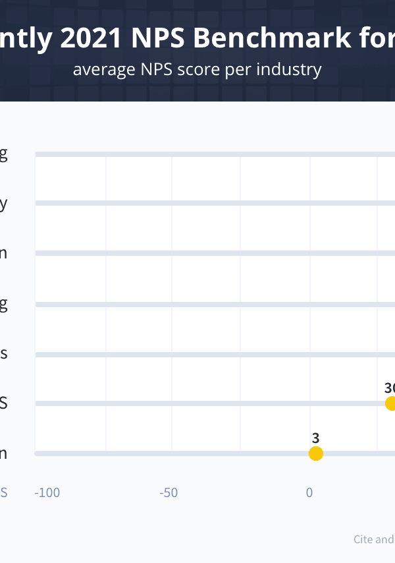Select the -50 axis tick label

point(169,492)
